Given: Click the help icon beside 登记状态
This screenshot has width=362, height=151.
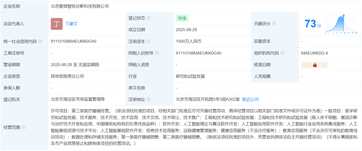Looking at the screenshot, I should (149, 18).
